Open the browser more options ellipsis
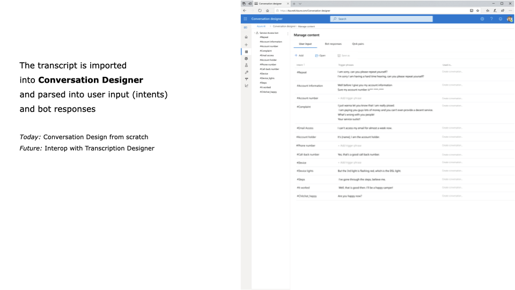Viewport: 515px width, 290px height. tap(510, 11)
